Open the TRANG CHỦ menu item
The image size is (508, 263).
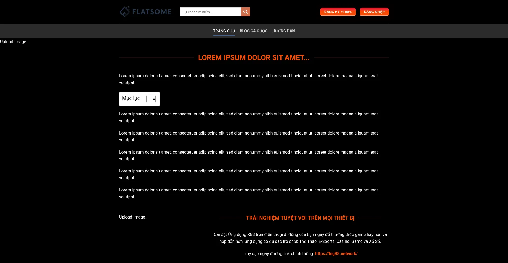[224, 31]
